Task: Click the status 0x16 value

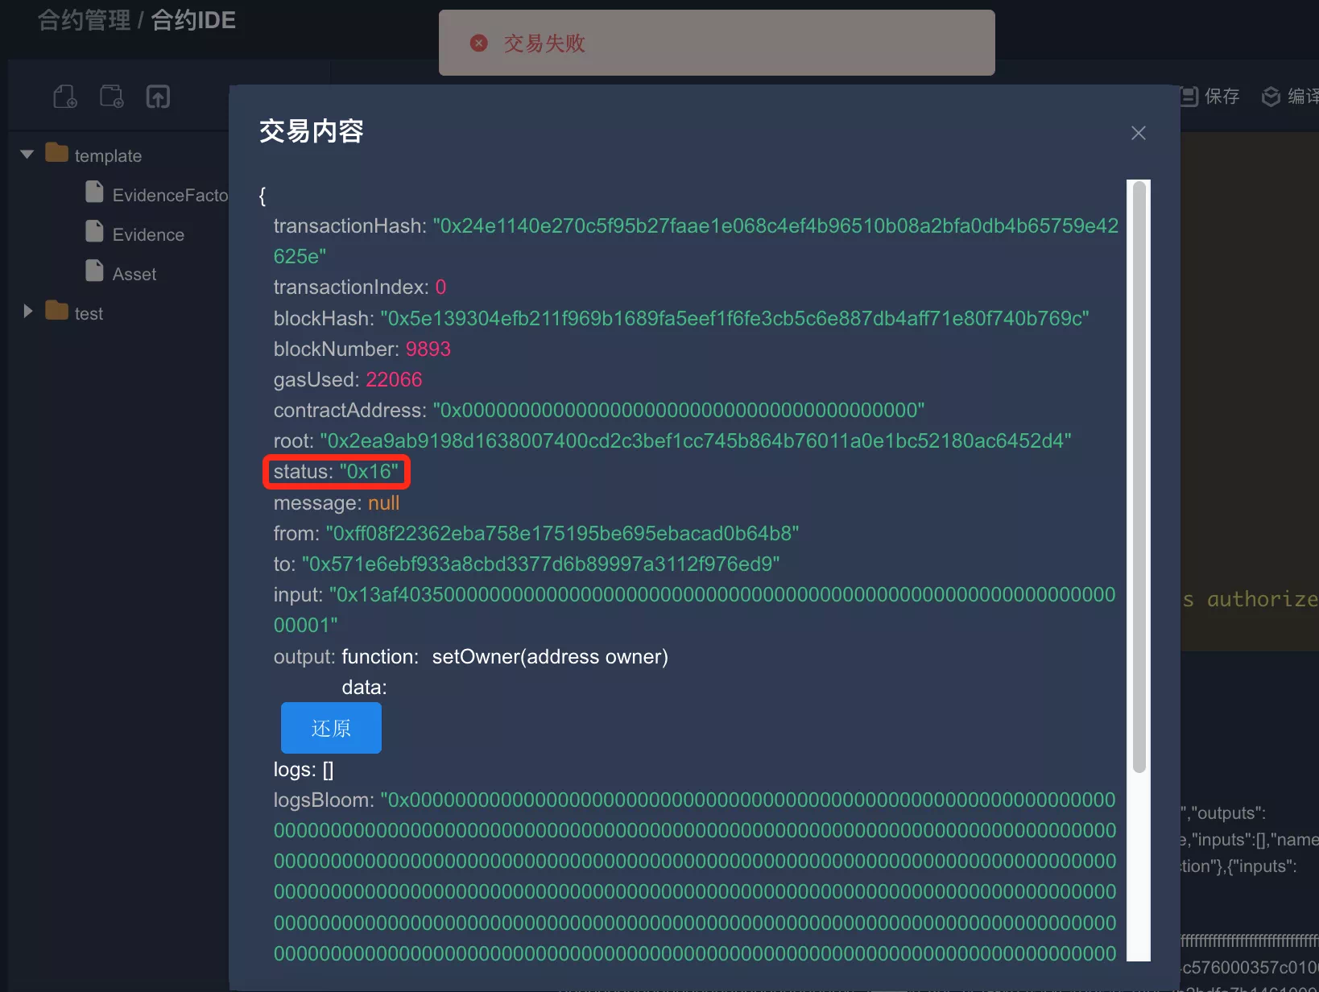Action: pos(369,472)
